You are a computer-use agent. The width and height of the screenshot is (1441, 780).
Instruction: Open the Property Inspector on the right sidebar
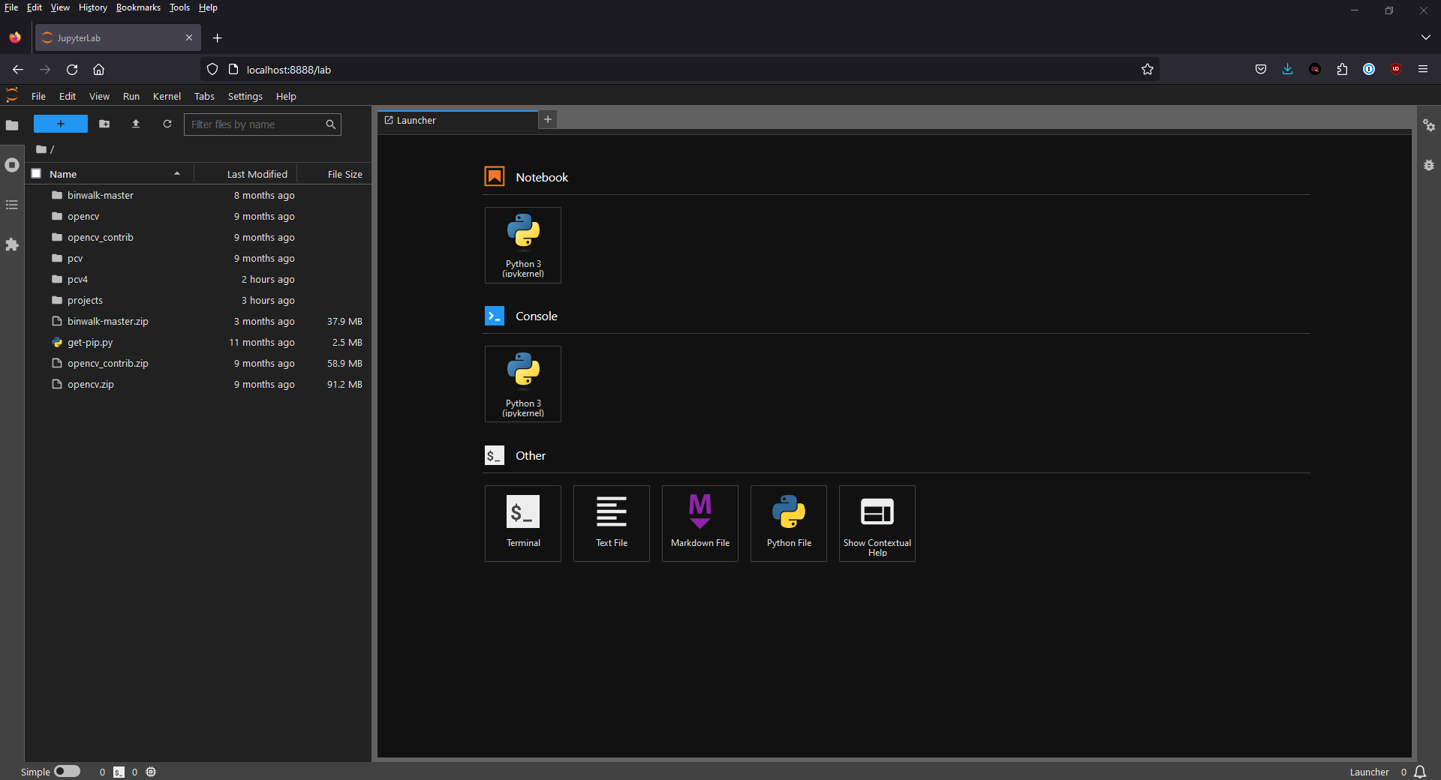point(1430,126)
